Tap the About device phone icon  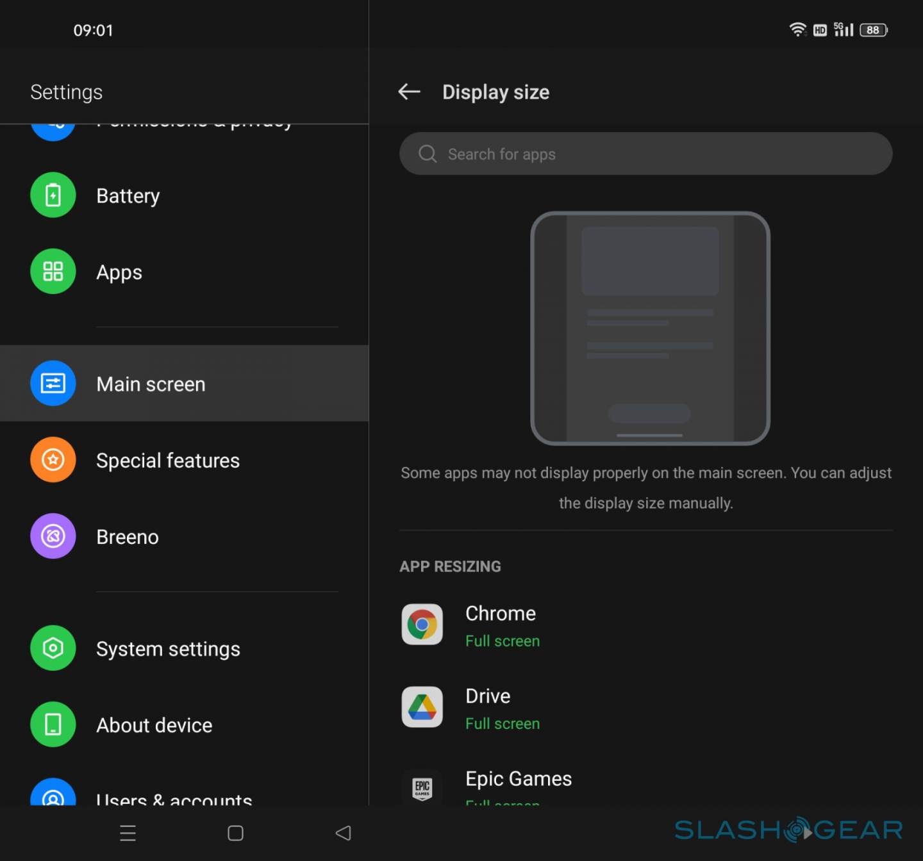[53, 725]
